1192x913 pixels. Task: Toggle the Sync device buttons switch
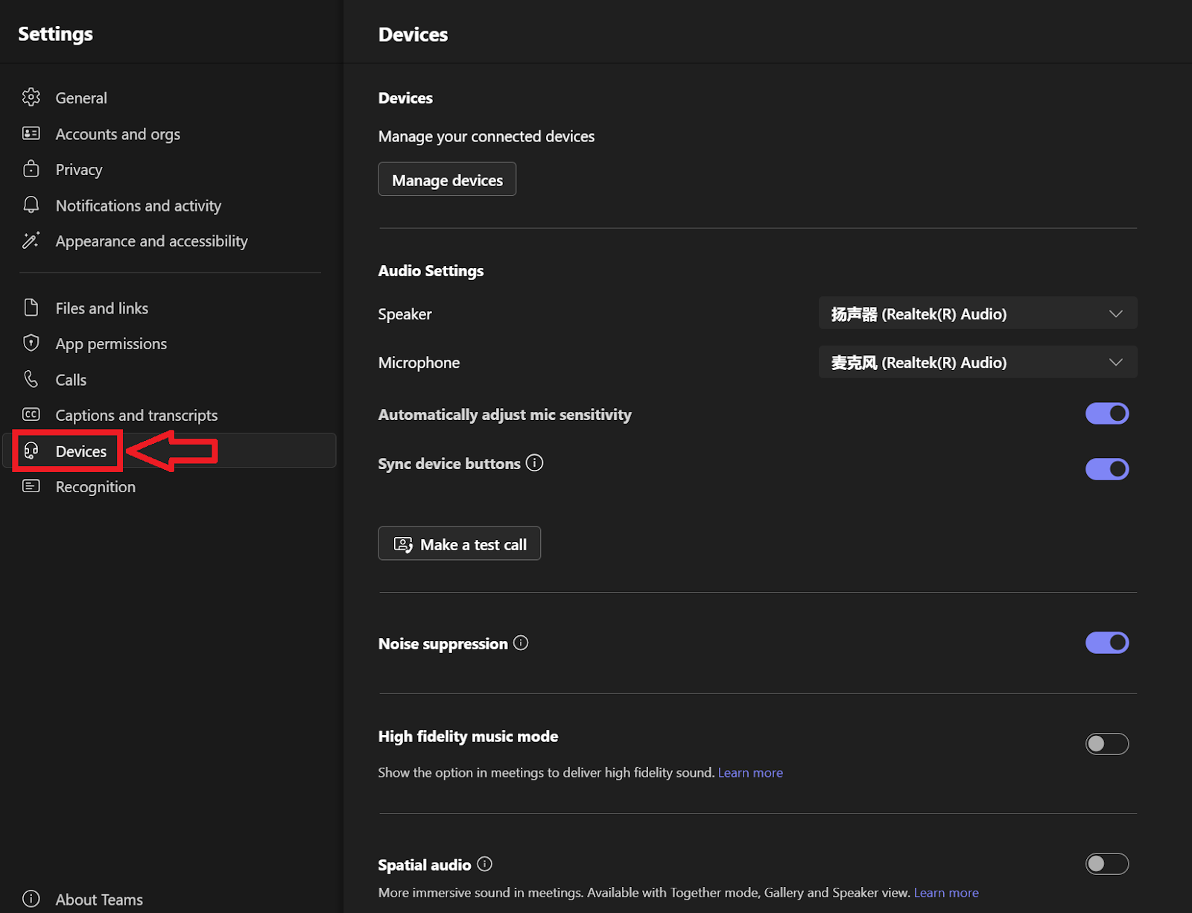pyautogui.click(x=1107, y=469)
